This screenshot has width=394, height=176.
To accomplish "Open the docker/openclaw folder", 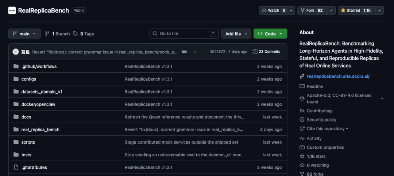I will [x=38, y=104].
